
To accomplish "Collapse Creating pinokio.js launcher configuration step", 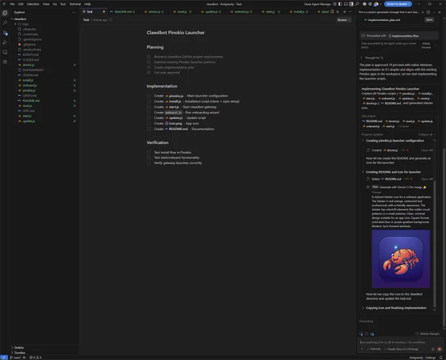I will pos(395,141).
